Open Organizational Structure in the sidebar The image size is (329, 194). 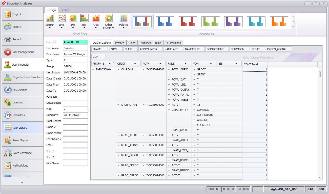click(x=22, y=77)
